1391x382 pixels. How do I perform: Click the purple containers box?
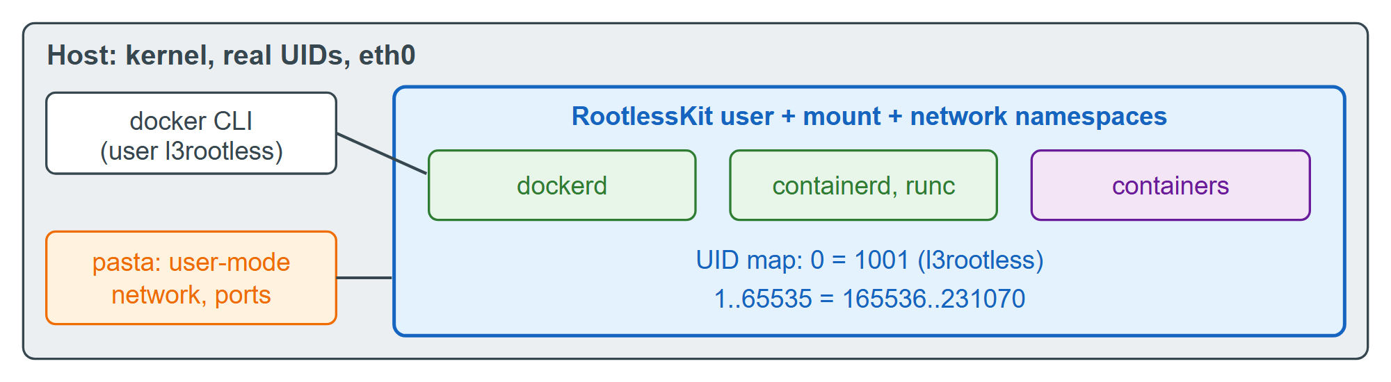point(1171,185)
